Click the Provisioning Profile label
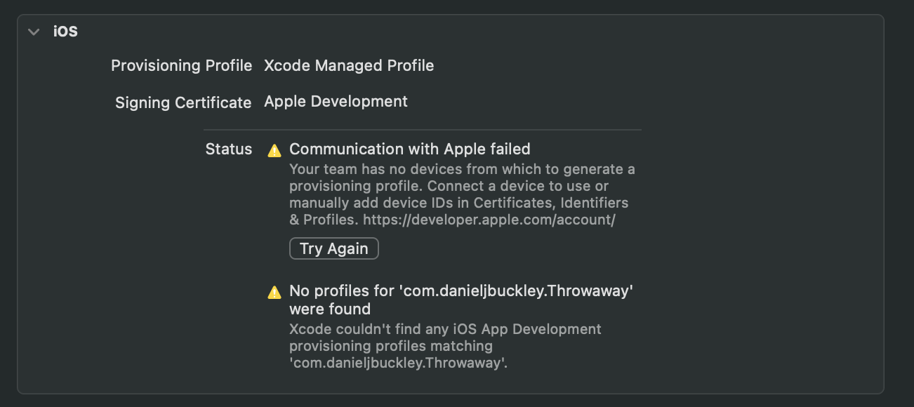Screen dimensions: 914x407 point(181,65)
